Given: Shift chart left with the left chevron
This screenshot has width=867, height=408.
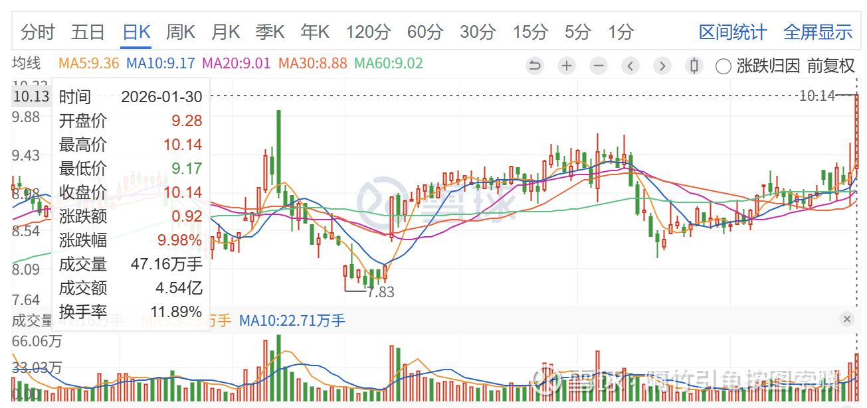Looking at the screenshot, I should pos(630,66).
